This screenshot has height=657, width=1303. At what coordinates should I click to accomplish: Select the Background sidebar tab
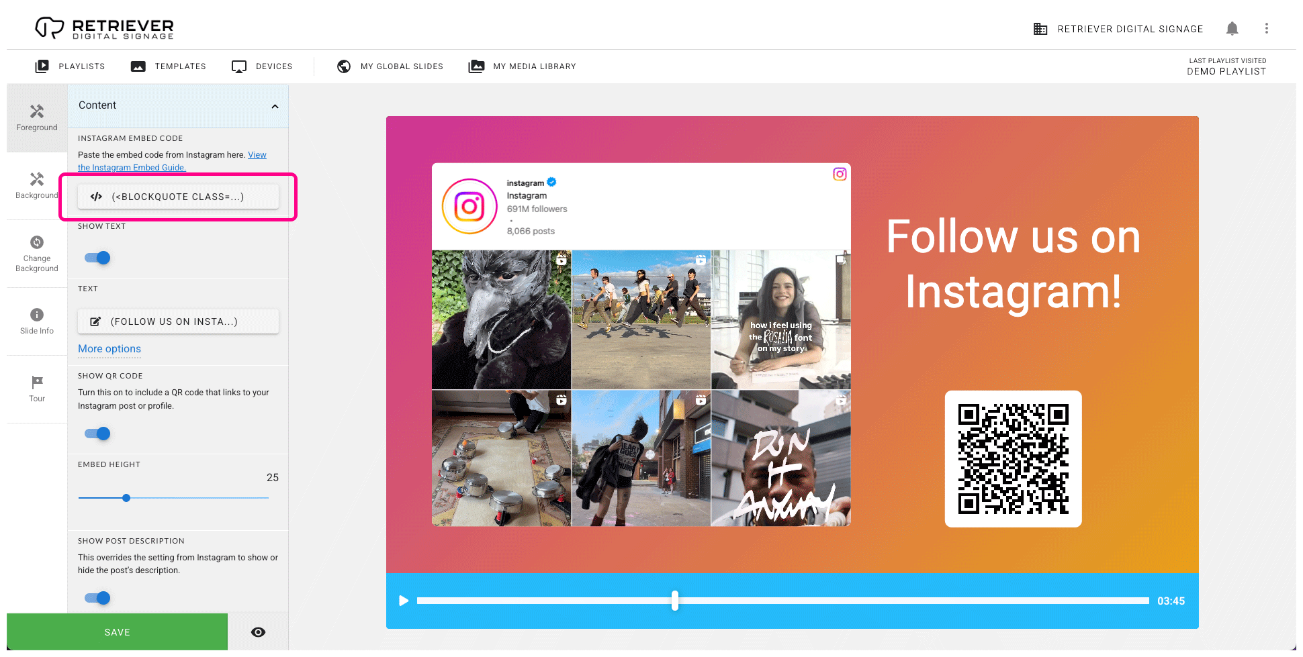point(37,186)
